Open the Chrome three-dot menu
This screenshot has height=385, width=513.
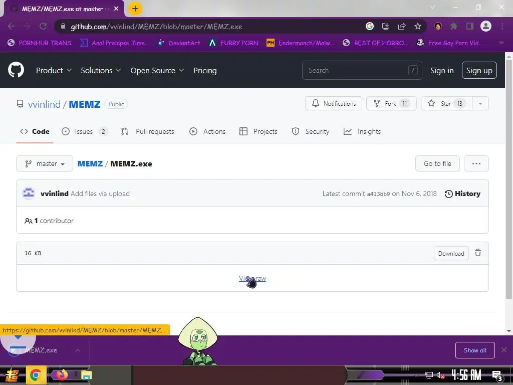[x=502, y=26]
